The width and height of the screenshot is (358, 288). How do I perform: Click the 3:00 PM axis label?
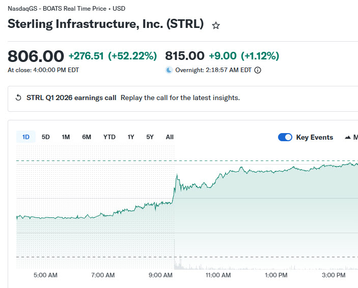334,275
